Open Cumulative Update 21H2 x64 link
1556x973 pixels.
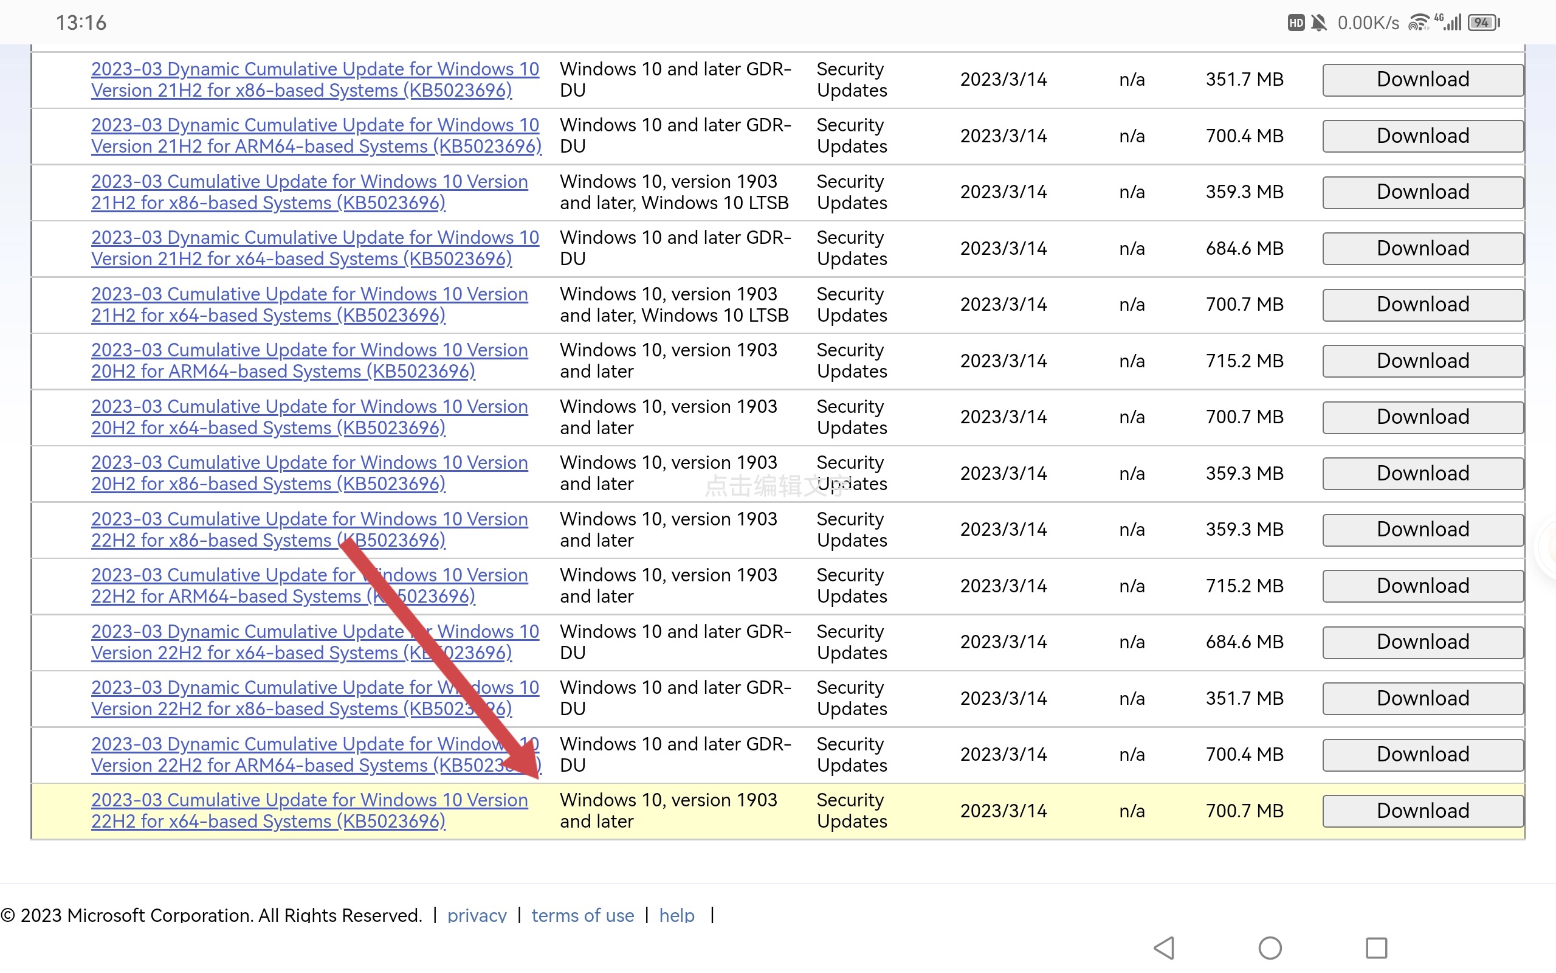click(309, 305)
